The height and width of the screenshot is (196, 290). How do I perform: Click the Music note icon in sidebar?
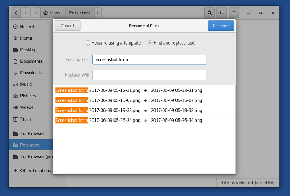point(15,84)
